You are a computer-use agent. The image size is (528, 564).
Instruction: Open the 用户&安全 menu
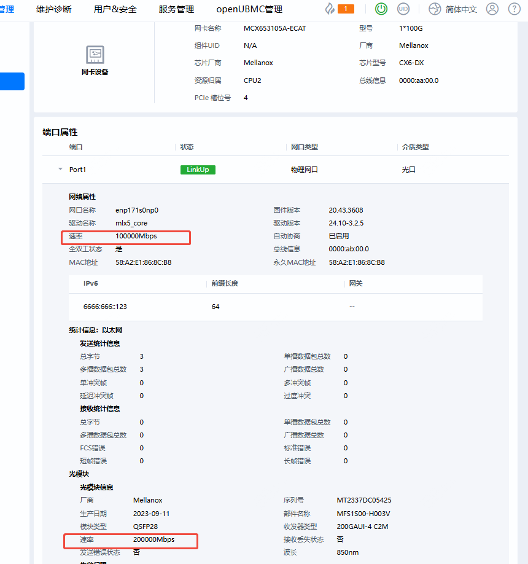(x=115, y=9)
